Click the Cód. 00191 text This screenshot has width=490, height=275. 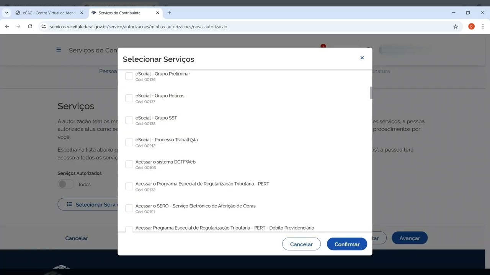click(x=145, y=212)
